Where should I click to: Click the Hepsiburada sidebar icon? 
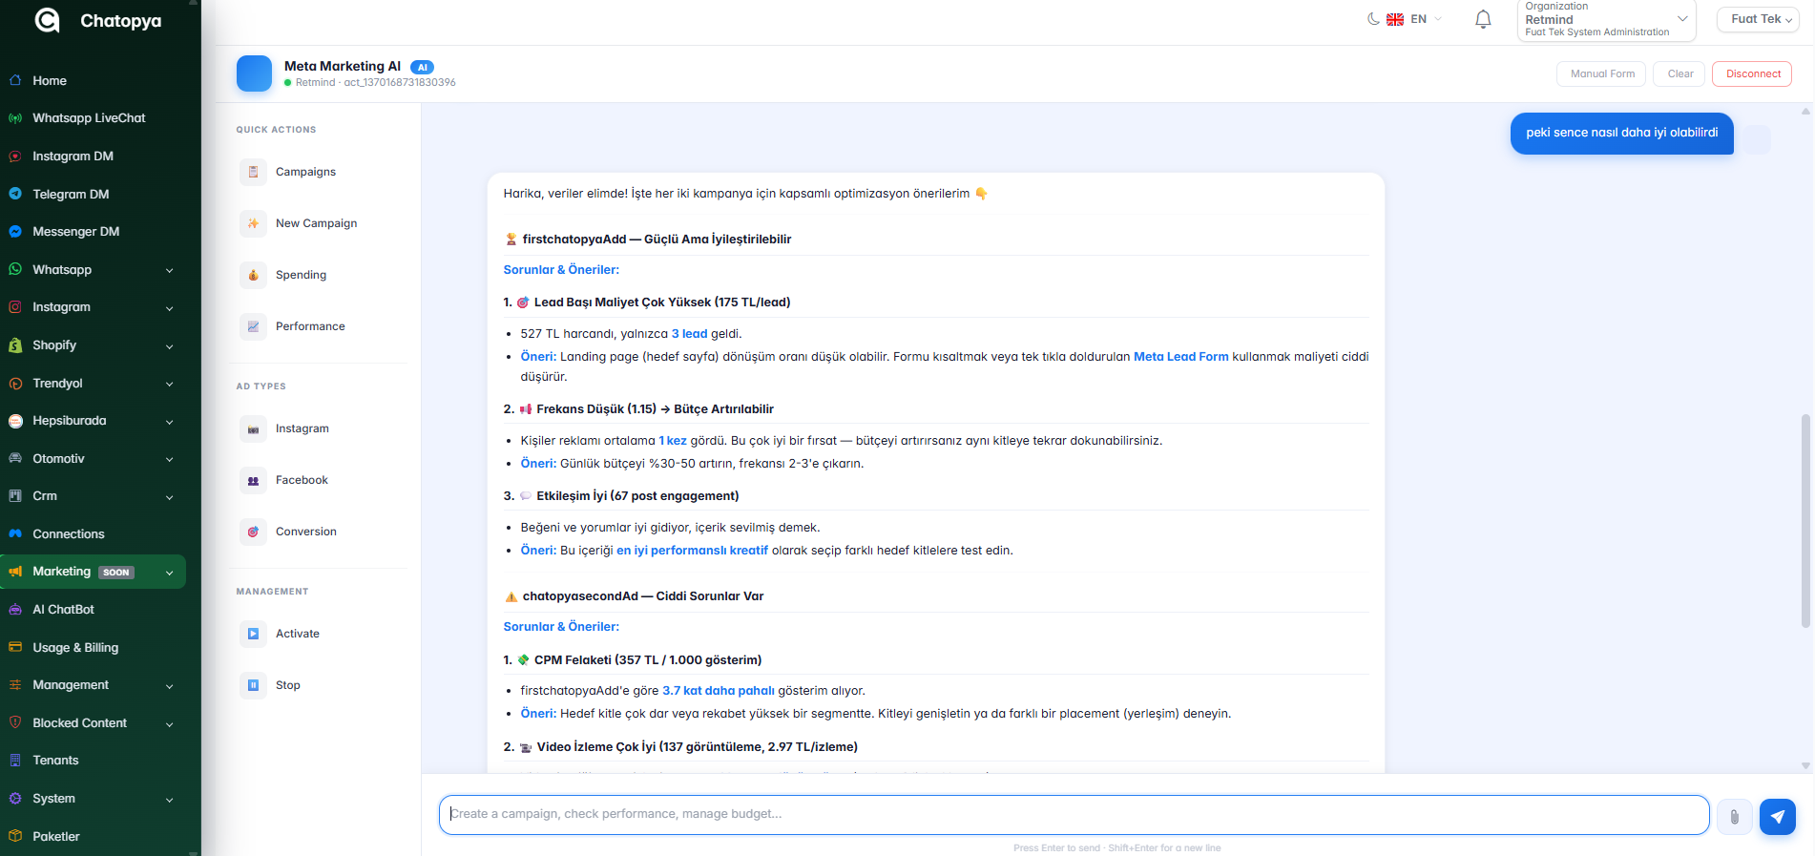coord(15,421)
